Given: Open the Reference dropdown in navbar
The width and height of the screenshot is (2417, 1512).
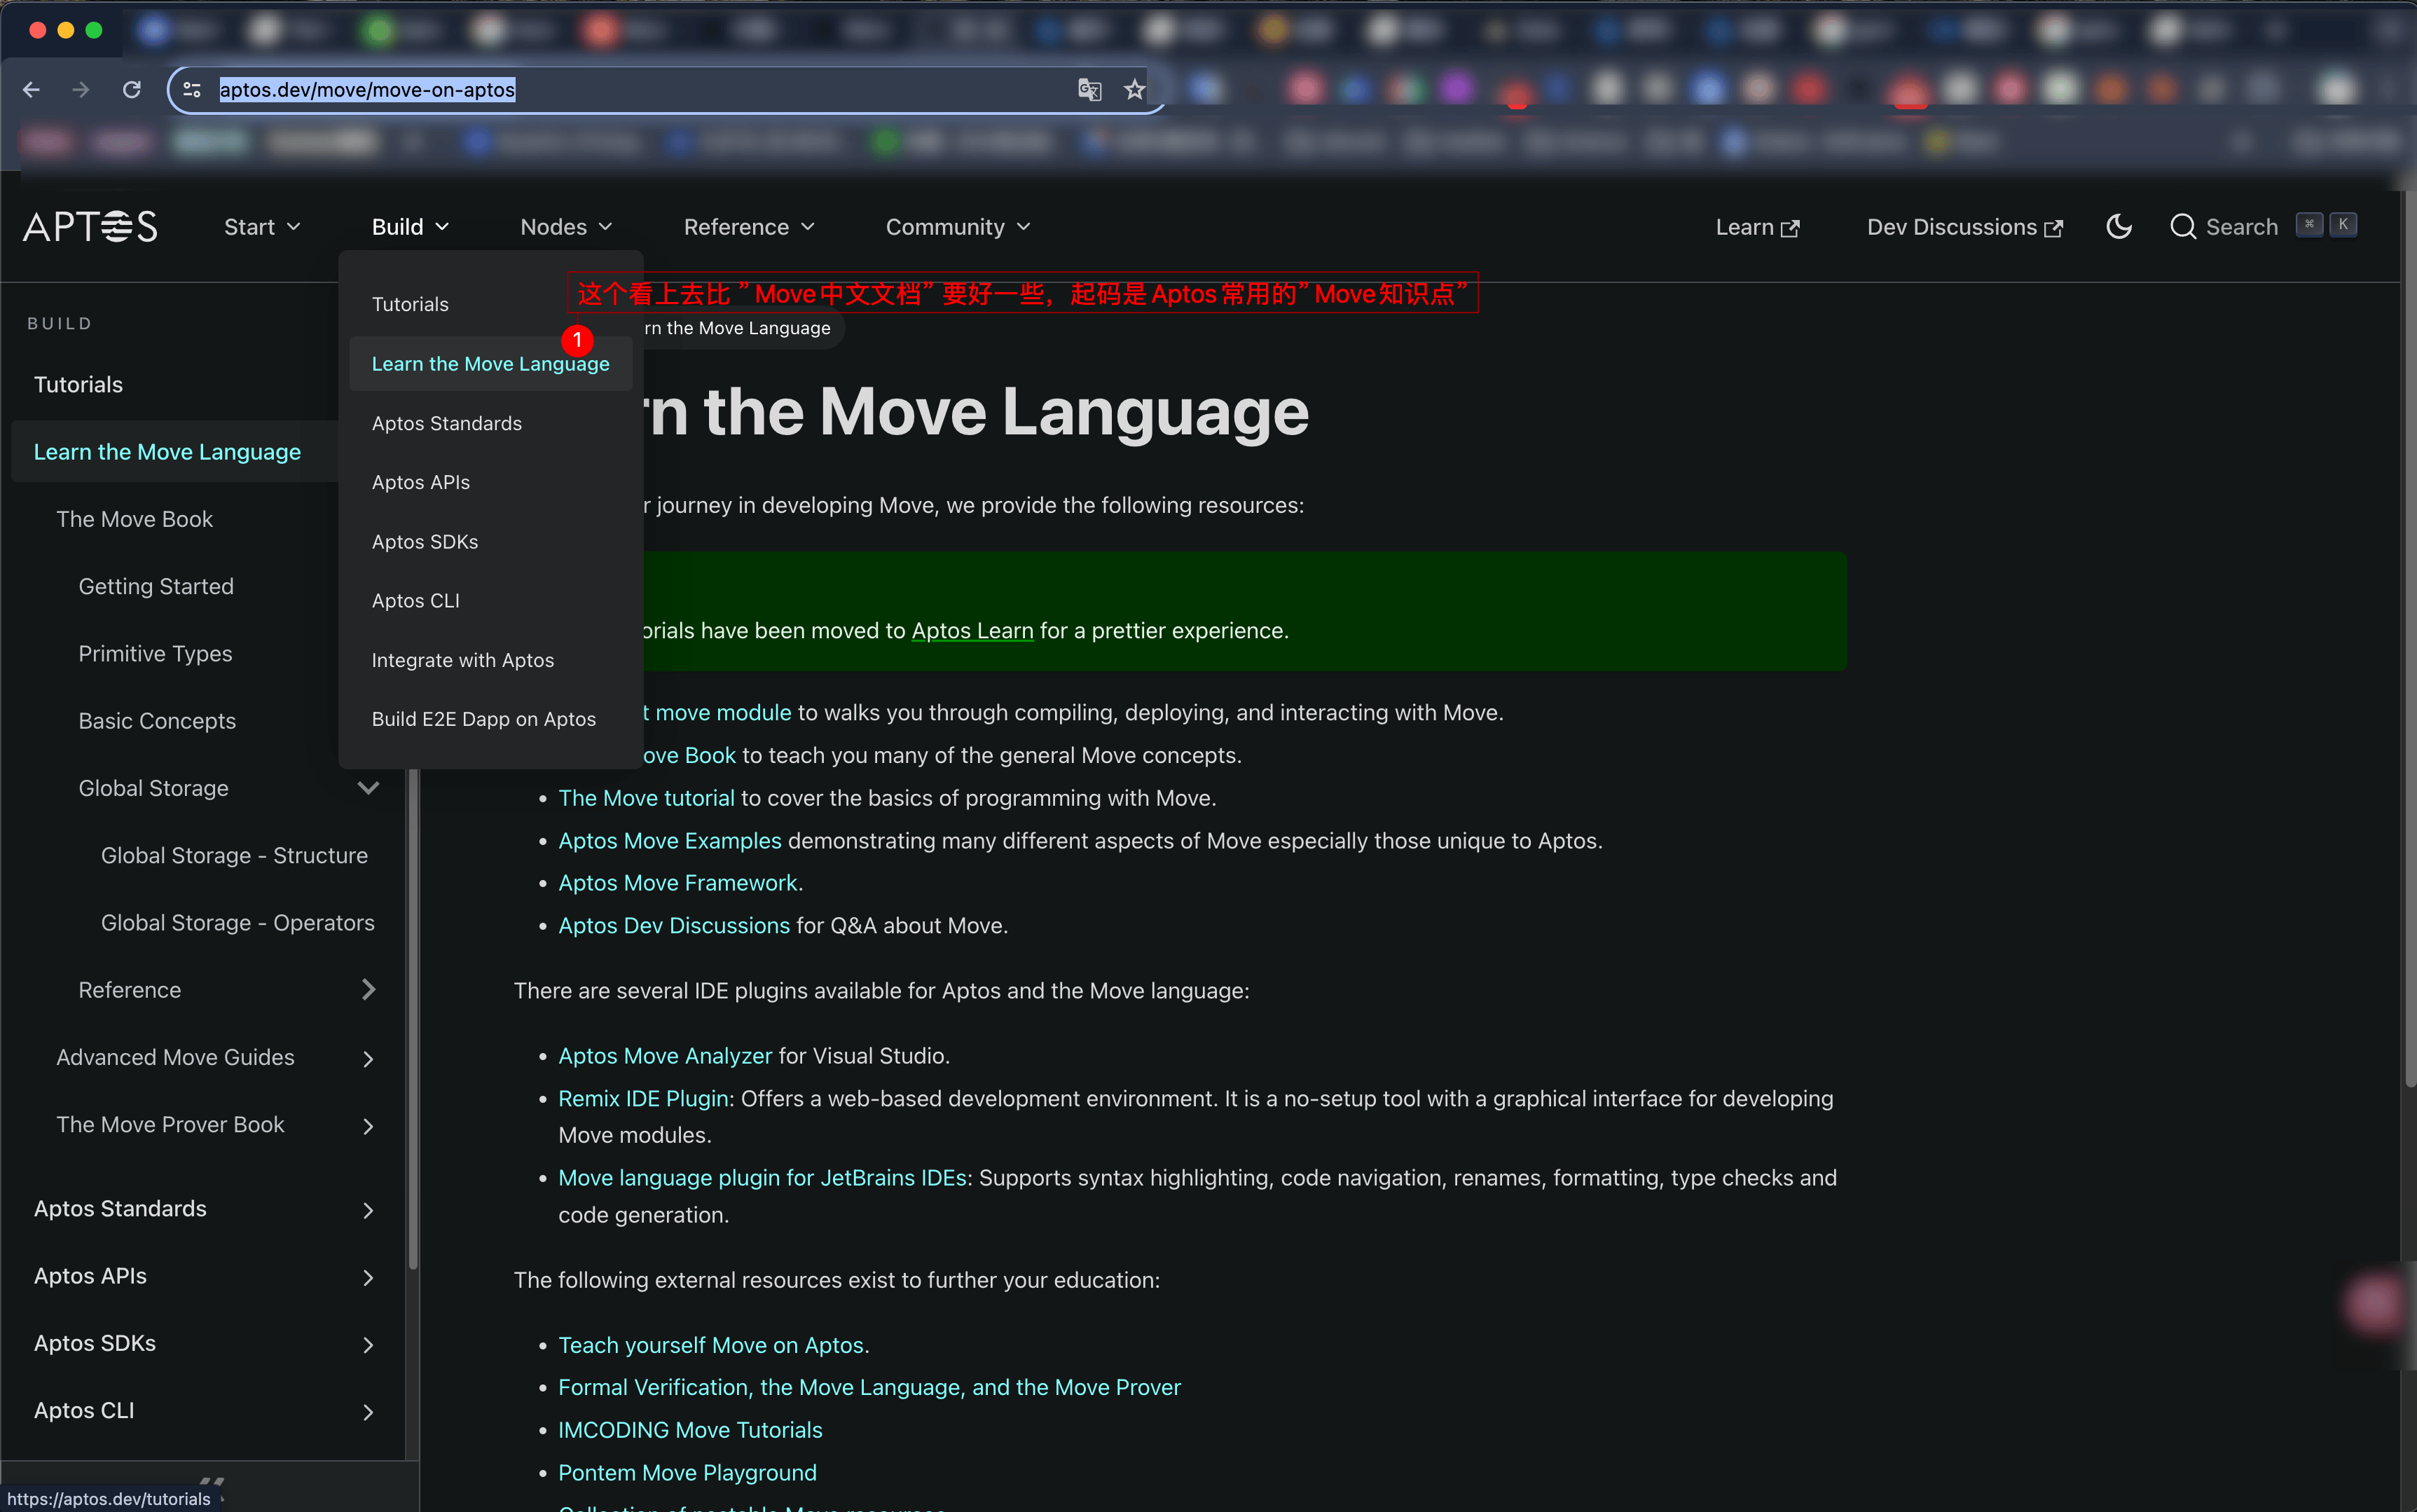Looking at the screenshot, I should [x=749, y=227].
